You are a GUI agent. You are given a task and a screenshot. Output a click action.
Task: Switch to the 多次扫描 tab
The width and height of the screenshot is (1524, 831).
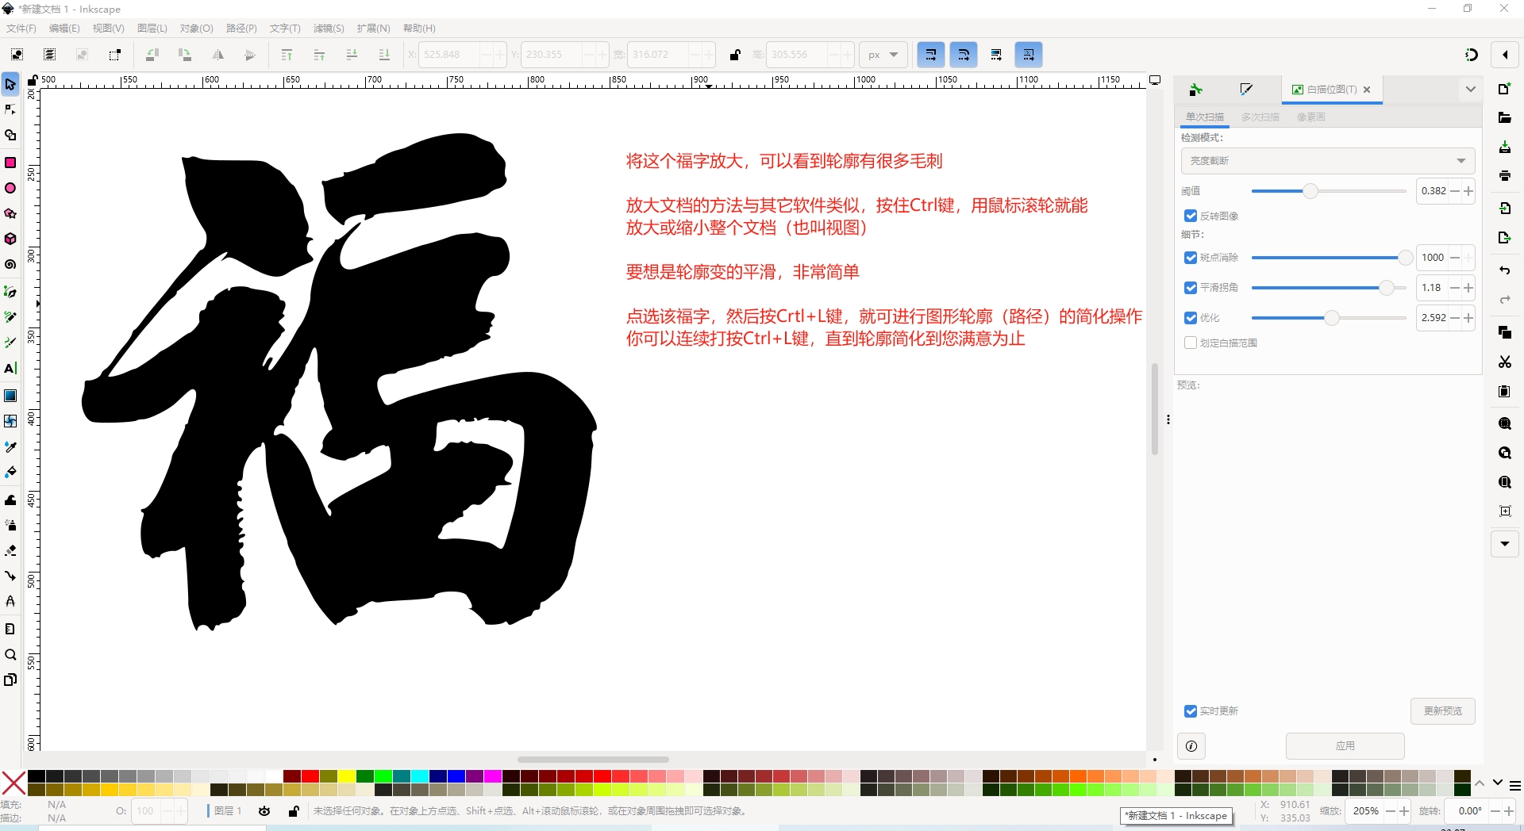click(1260, 117)
